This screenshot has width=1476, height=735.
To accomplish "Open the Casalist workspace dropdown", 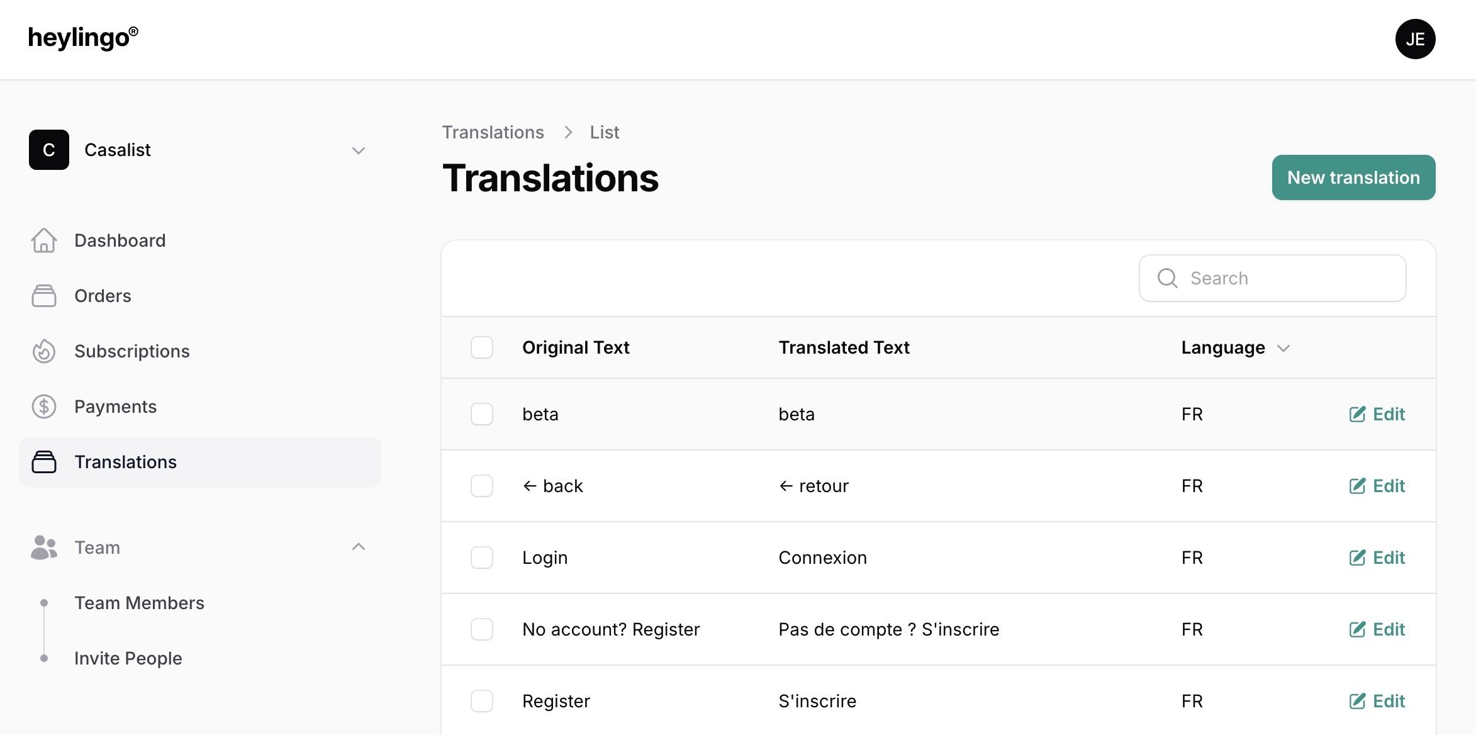I will pyautogui.click(x=359, y=150).
